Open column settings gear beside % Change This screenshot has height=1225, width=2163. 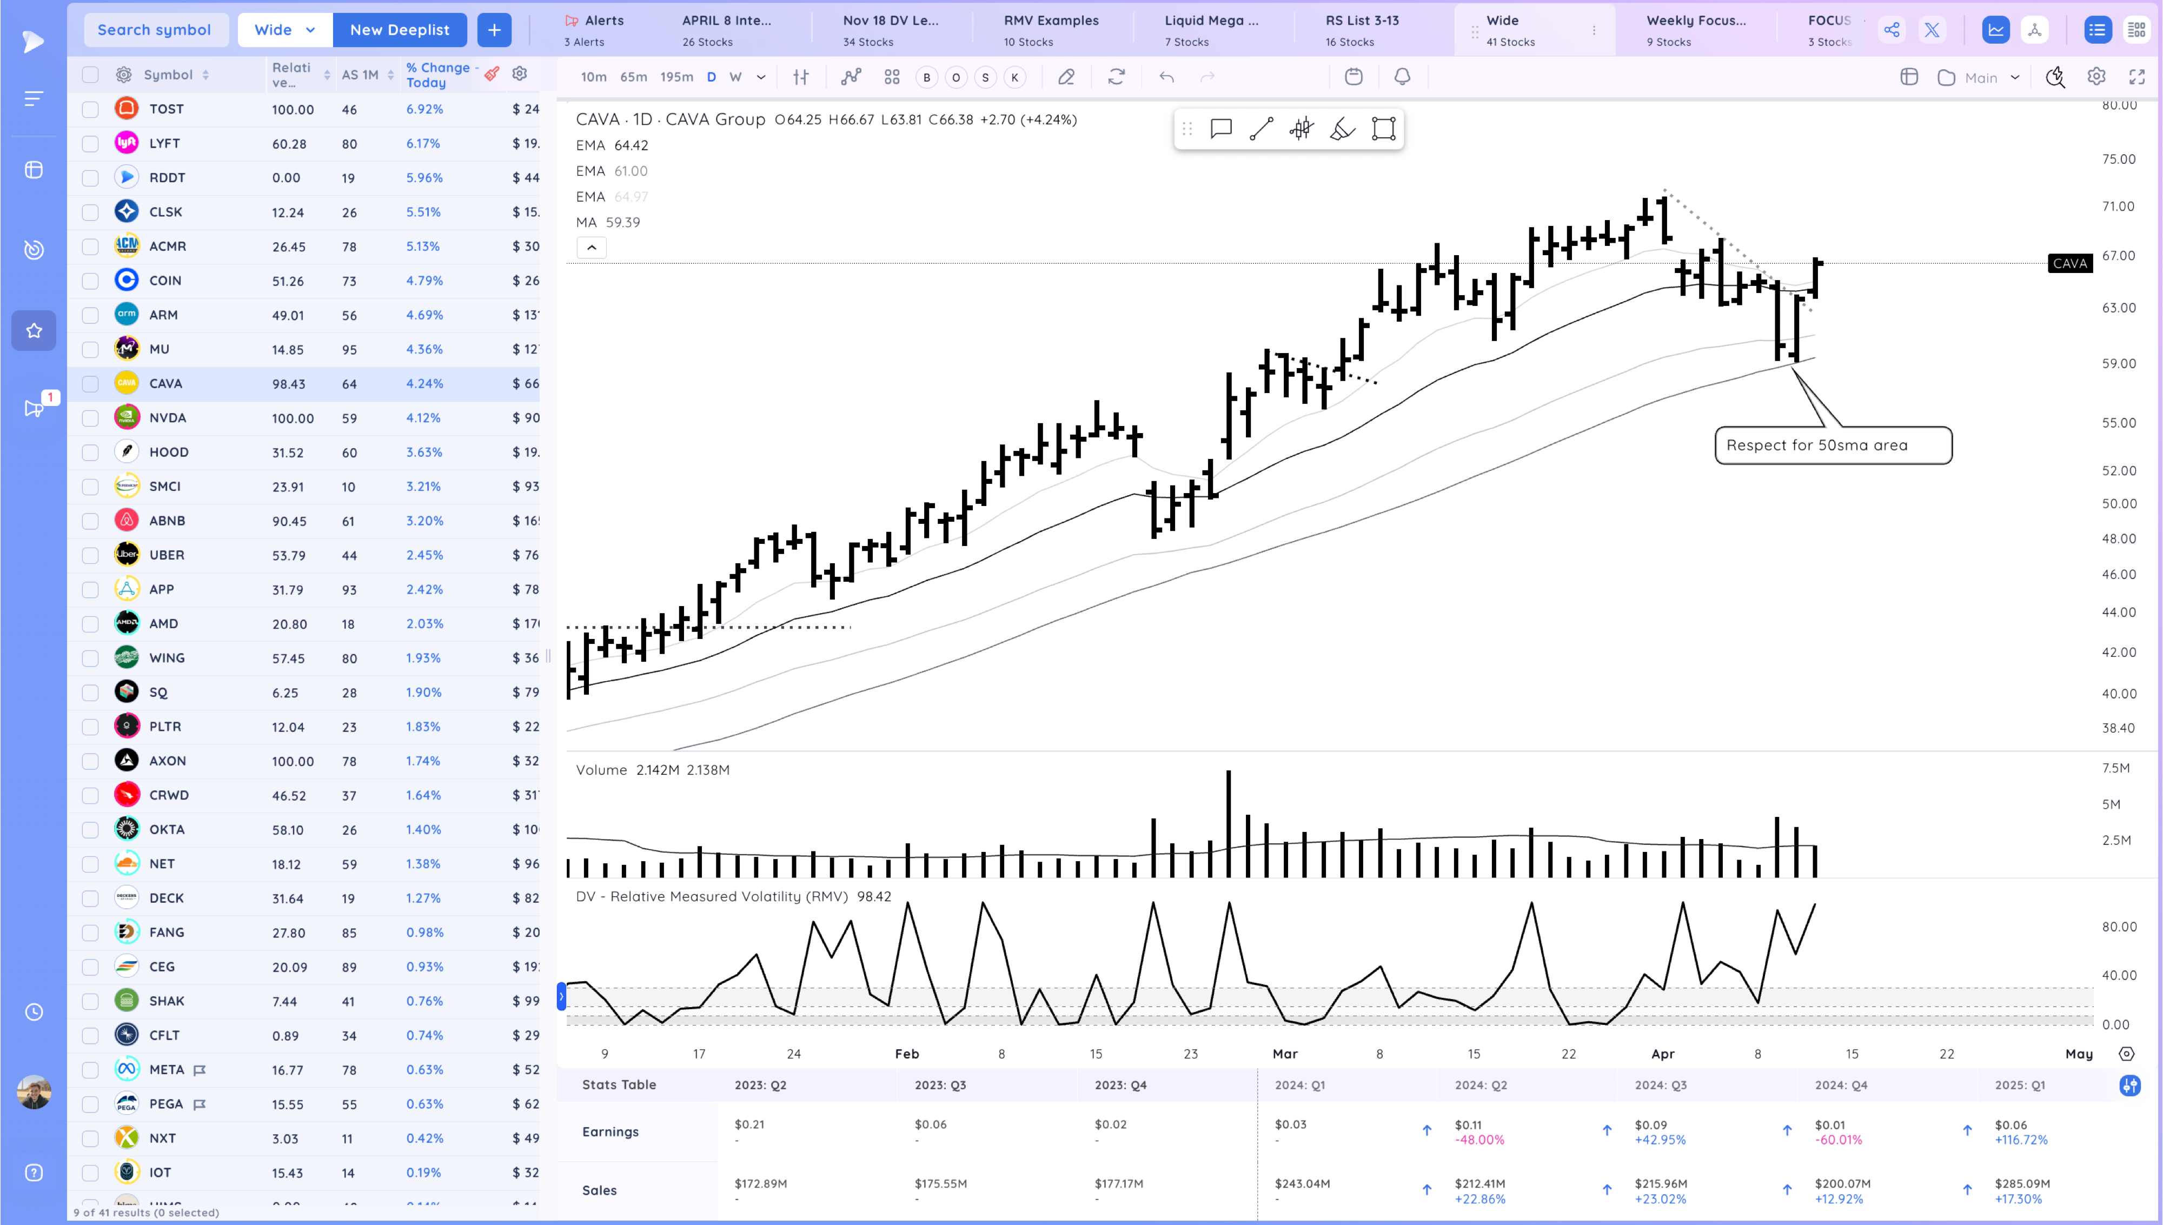point(519,73)
